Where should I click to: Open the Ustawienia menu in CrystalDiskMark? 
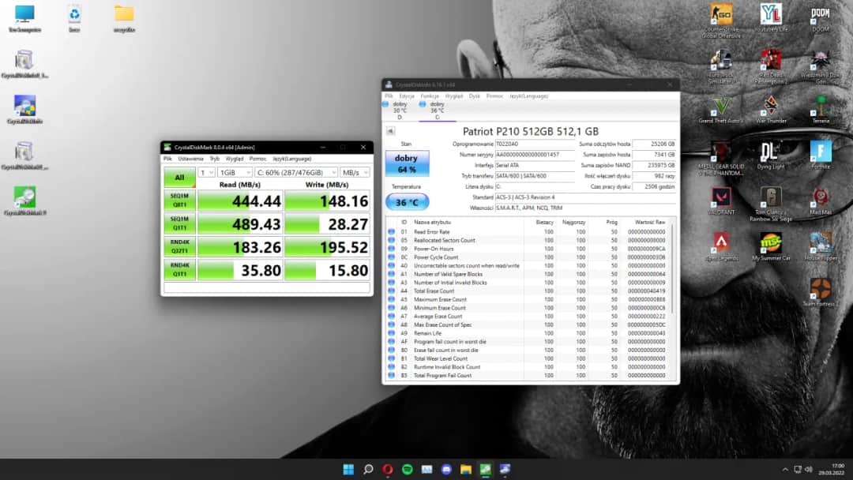(191, 158)
